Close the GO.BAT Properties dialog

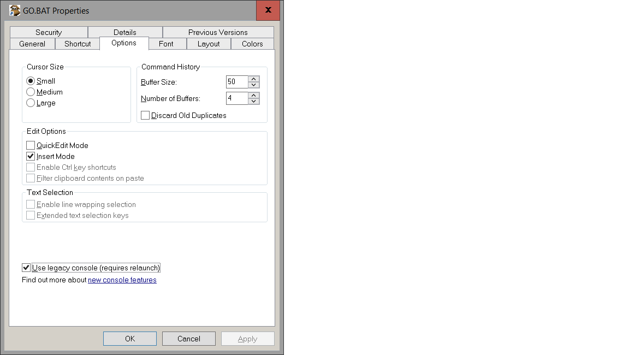coord(268,10)
